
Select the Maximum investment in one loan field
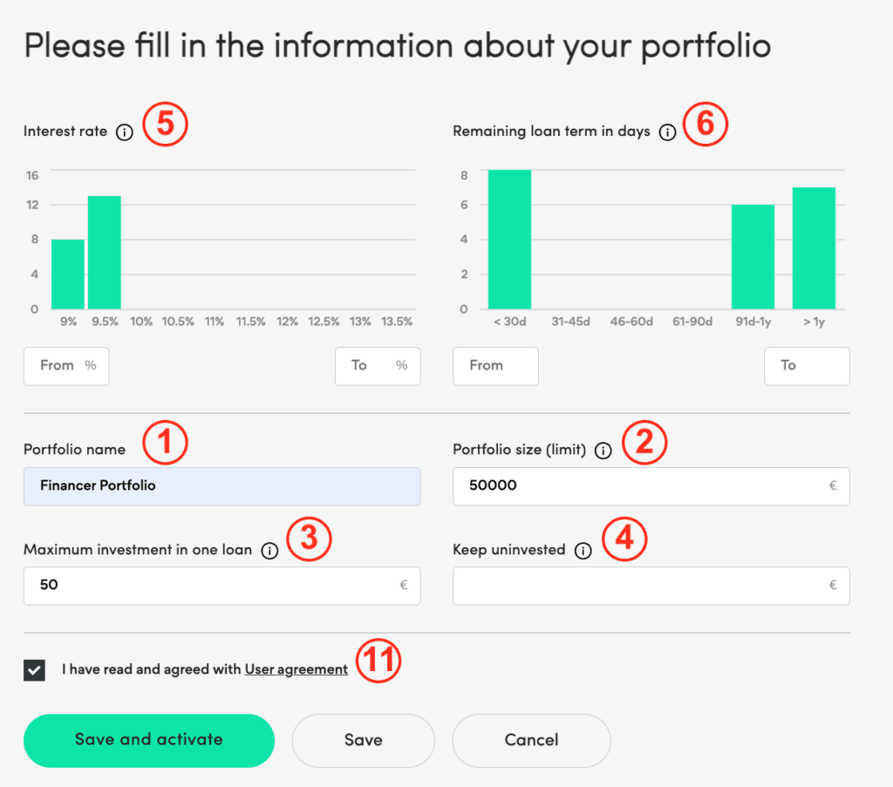(x=222, y=586)
